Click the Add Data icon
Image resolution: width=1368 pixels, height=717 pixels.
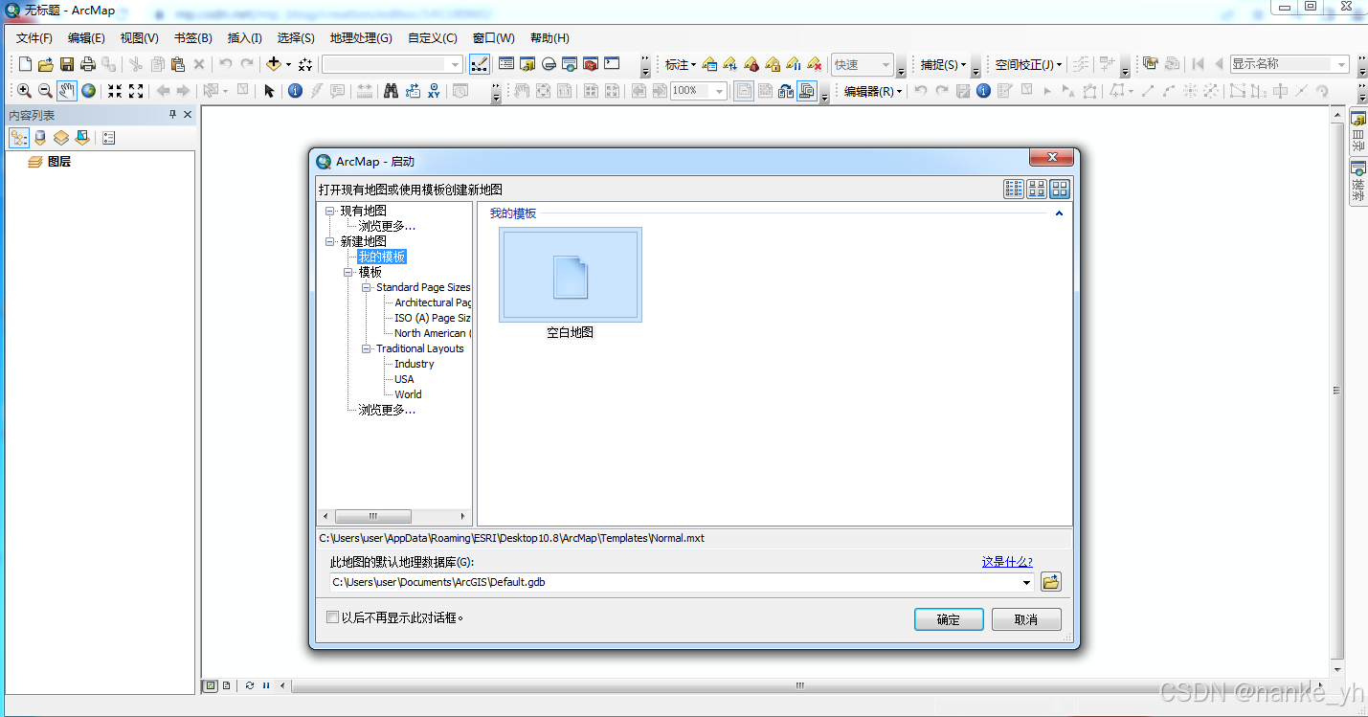point(274,64)
